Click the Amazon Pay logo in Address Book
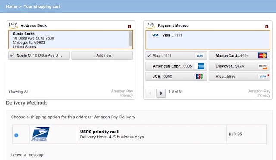 [x=13, y=25]
